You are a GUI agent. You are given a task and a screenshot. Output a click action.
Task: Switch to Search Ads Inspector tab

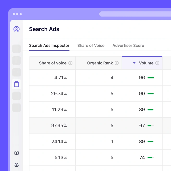pyautogui.click(x=49, y=46)
